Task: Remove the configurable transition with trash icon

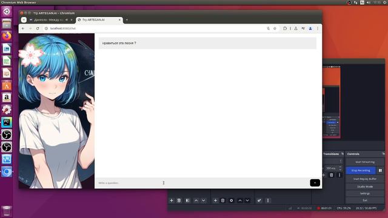Action: pyautogui.click(x=332, y=175)
